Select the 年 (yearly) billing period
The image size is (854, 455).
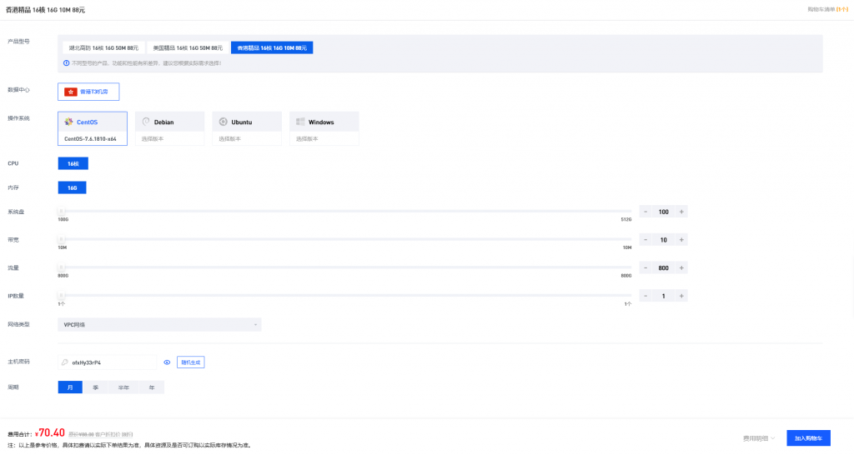click(151, 387)
